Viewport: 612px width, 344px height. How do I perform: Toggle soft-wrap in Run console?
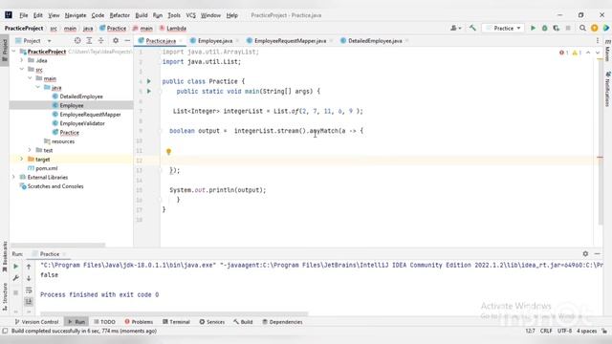(x=29, y=290)
